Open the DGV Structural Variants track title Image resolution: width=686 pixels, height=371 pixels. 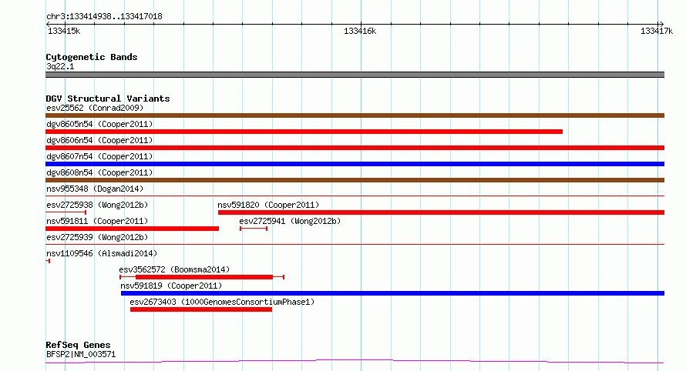coord(108,99)
